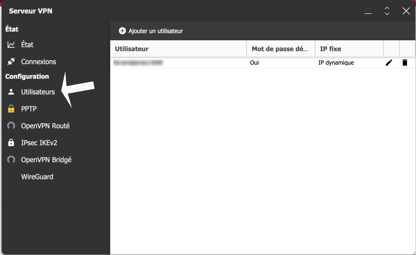Open the OpenVPN Bridgé section
Viewport: 416px width, 255px height.
pos(46,160)
